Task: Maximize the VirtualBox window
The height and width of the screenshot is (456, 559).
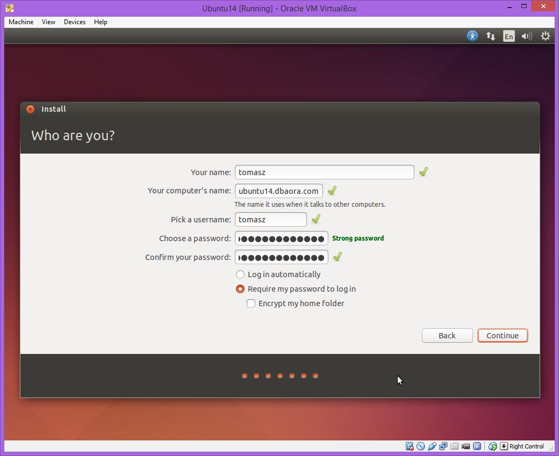Action: 524,6
